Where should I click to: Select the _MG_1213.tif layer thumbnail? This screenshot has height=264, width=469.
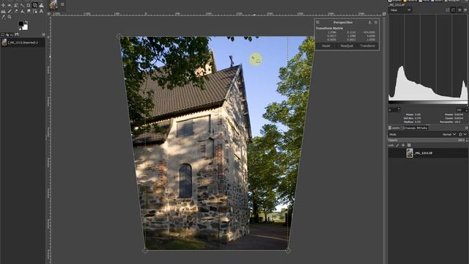410,153
